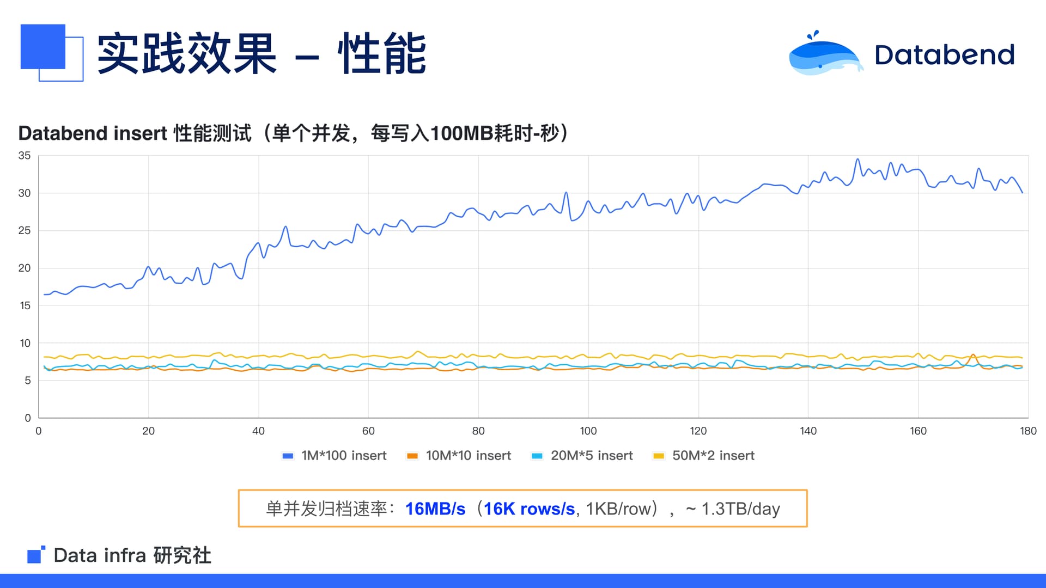Click the x-axis label '120'
Screen dimensions: 1046x588
[698, 431]
